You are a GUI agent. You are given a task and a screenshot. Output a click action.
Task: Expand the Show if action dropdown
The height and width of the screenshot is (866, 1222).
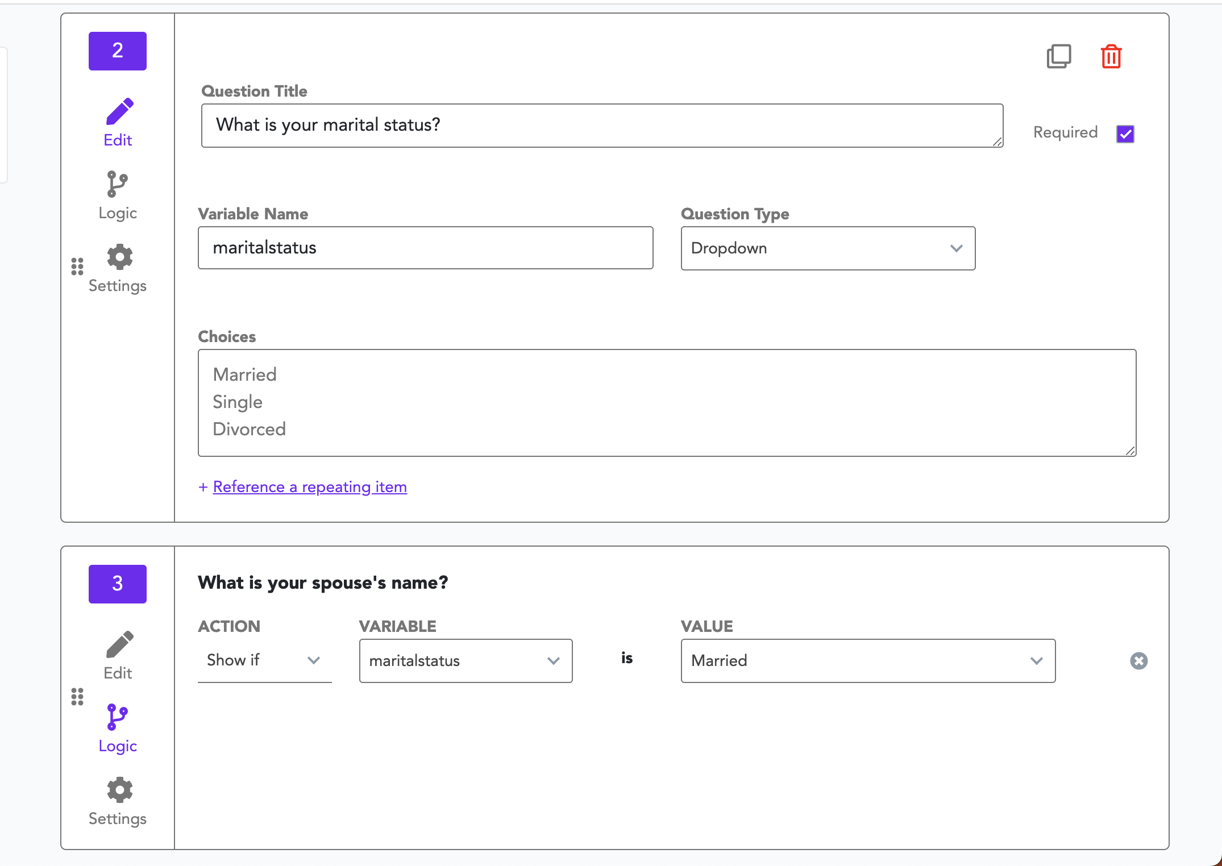tap(264, 660)
